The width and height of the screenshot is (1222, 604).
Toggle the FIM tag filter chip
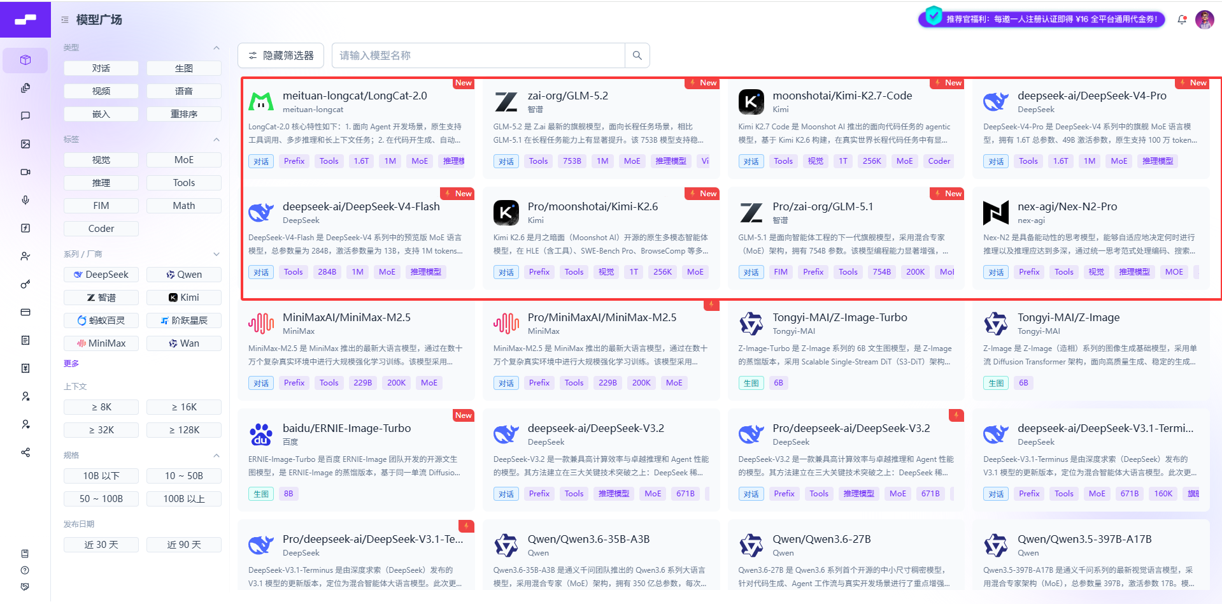tap(101, 206)
